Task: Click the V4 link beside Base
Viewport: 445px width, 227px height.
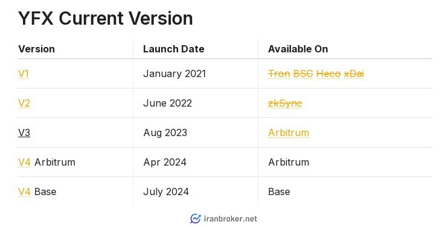Action: pyautogui.click(x=24, y=191)
